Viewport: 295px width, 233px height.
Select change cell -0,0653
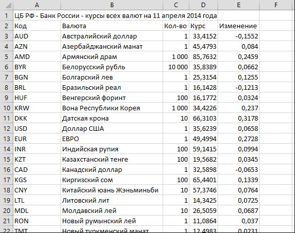239,169
